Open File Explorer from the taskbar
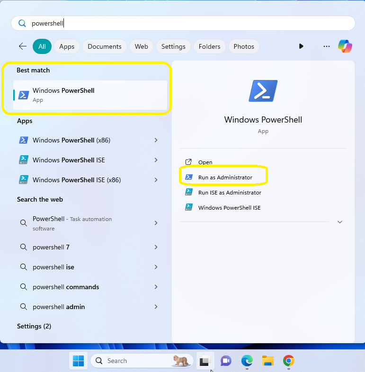 click(267, 361)
